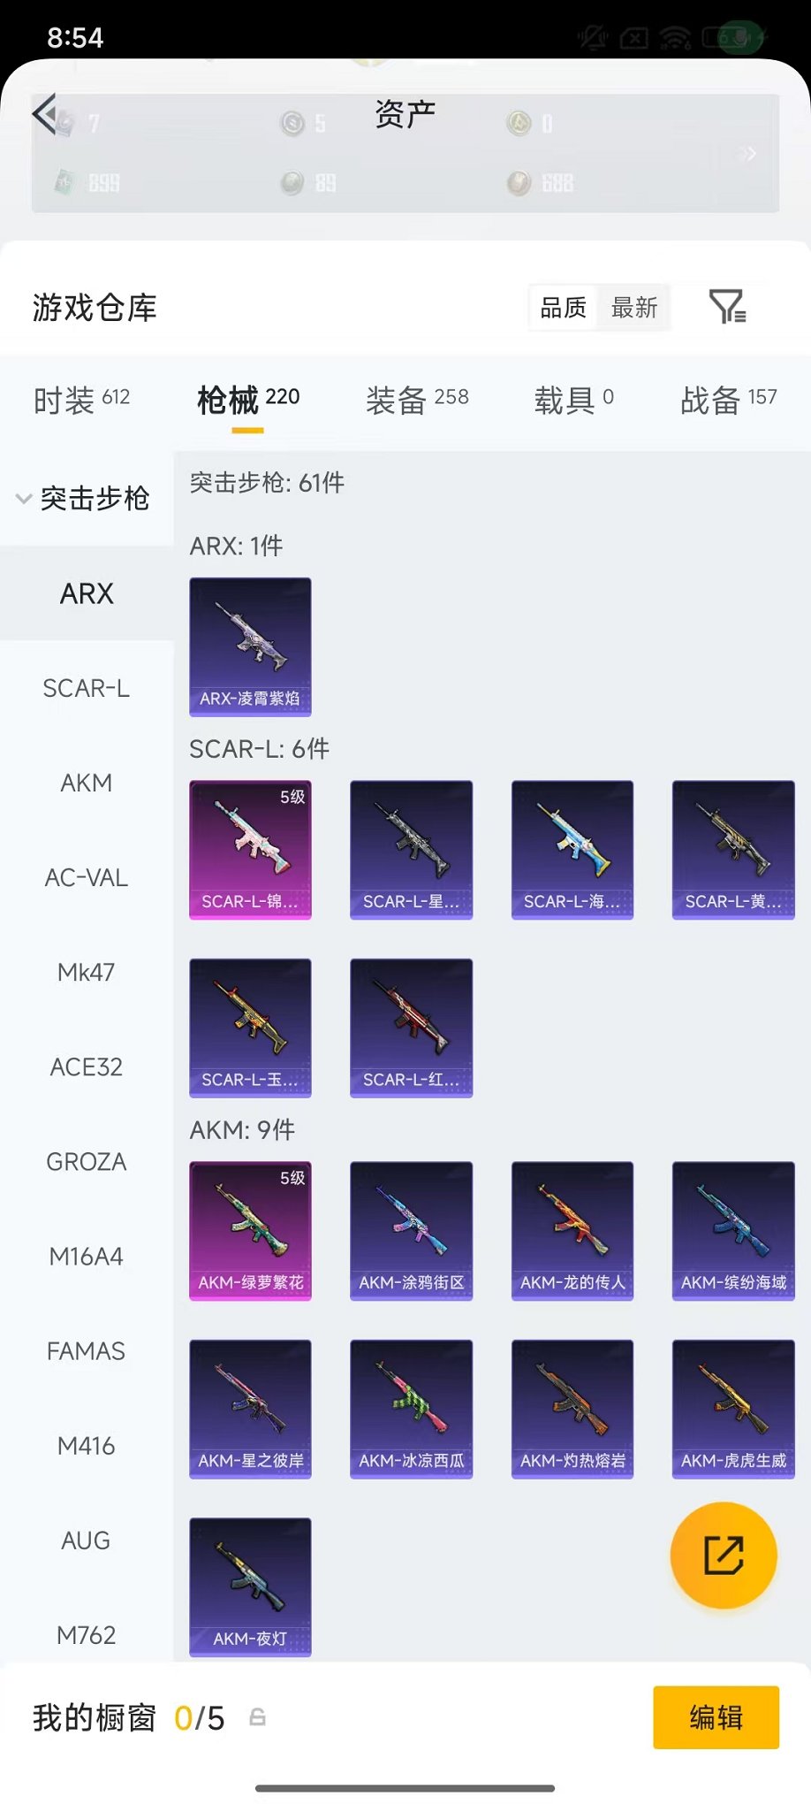Open the AKM-龙的传人 skin
811x1804 pixels.
point(572,1231)
